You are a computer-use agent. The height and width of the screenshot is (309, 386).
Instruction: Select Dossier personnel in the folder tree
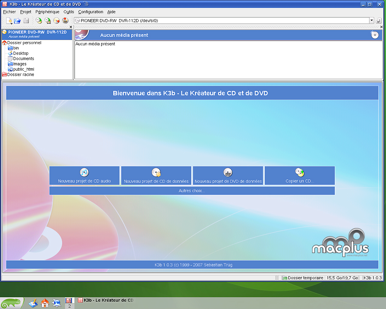coord(24,43)
